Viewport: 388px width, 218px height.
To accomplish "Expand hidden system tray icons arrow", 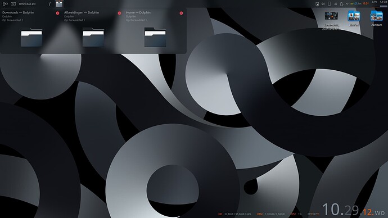I will tap(347, 4).
